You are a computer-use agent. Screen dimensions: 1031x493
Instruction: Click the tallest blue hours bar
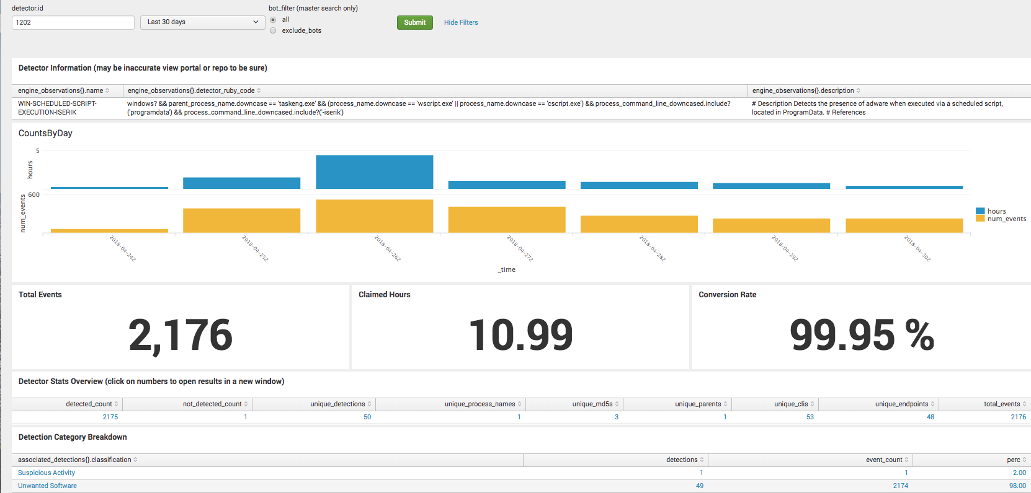pyautogui.click(x=374, y=172)
